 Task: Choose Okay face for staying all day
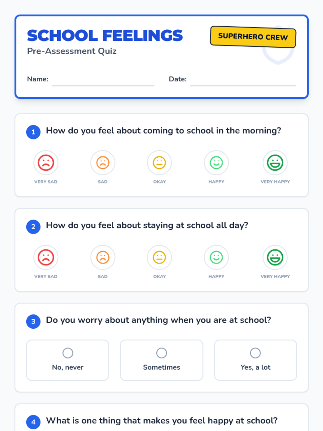pos(159,257)
